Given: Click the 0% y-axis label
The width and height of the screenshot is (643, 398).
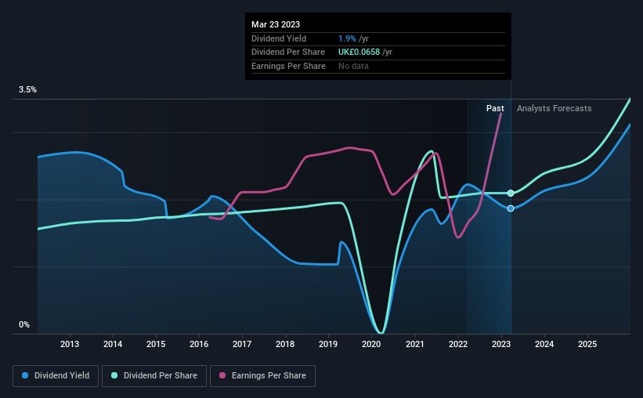Looking at the screenshot, I should [x=24, y=324].
